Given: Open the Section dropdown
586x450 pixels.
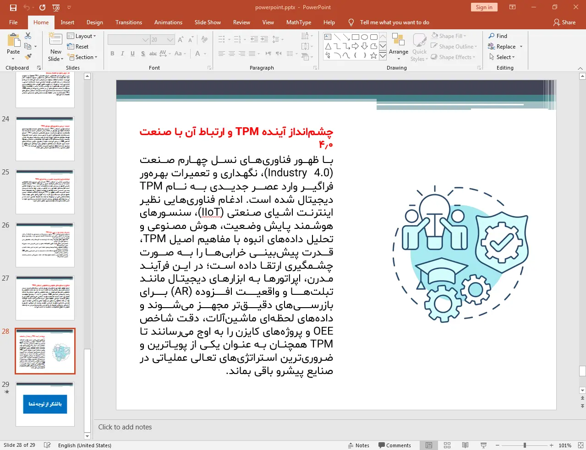Looking at the screenshot, I should pos(82,57).
